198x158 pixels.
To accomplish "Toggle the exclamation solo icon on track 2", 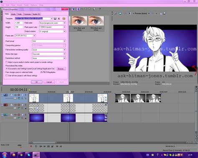I will [25, 105].
